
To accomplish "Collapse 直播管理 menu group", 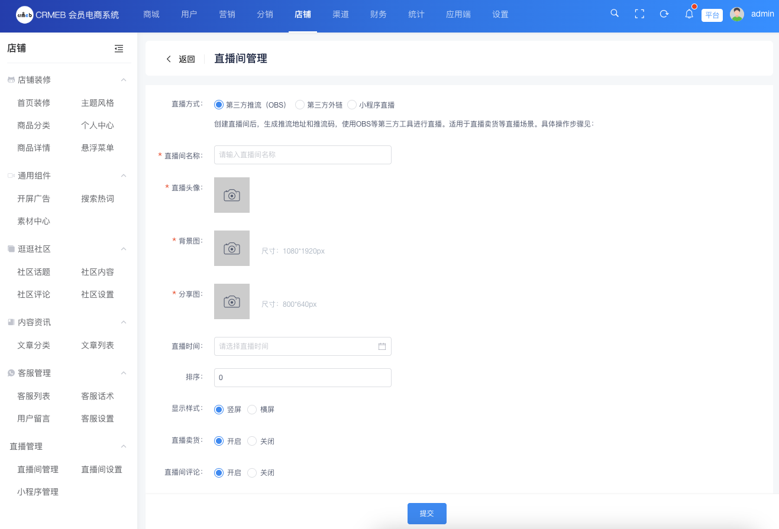I will click(124, 446).
